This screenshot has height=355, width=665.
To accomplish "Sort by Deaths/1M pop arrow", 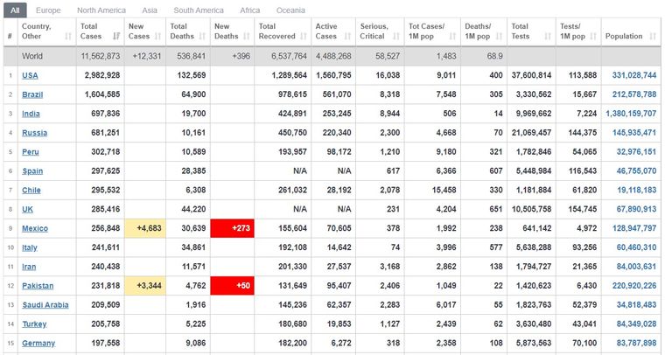I will [499, 37].
